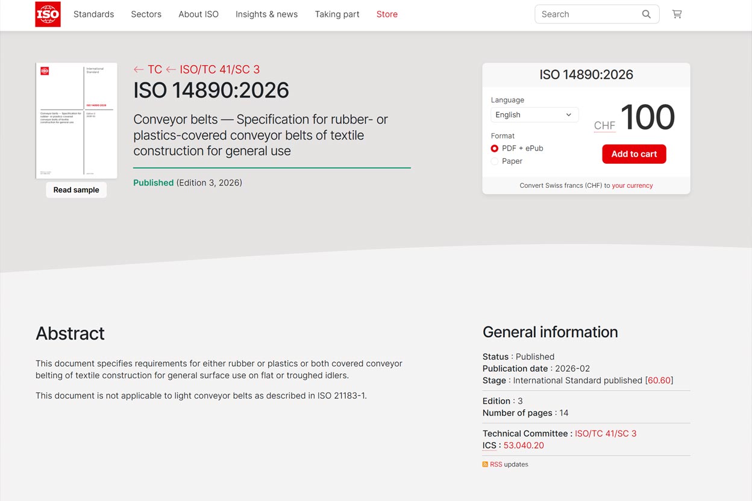Image resolution: width=752 pixels, height=501 pixels.
Task: Click the search magnifier icon
Action: pyautogui.click(x=646, y=14)
